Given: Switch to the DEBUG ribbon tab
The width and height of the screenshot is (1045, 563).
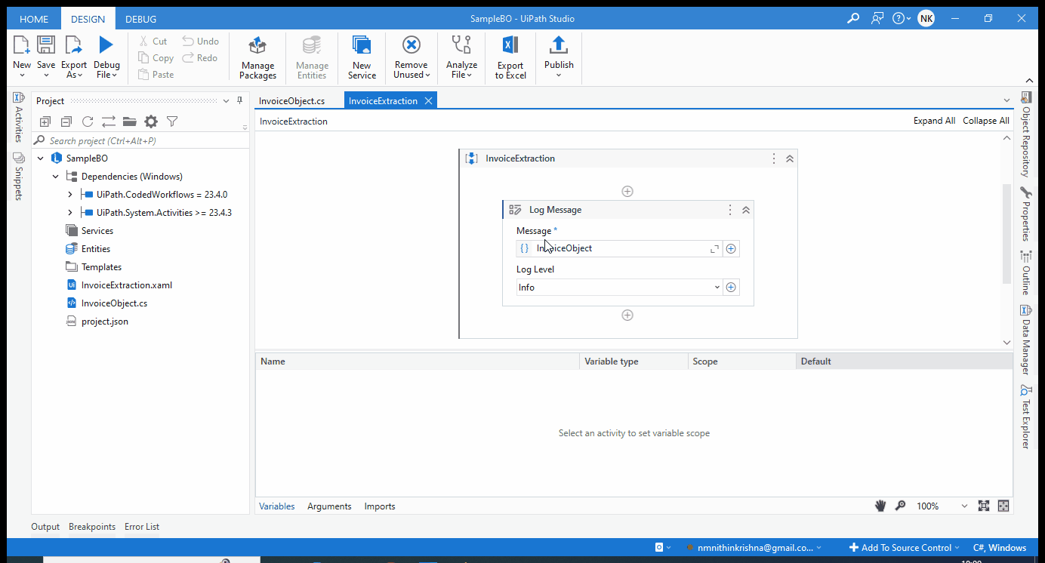Looking at the screenshot, I should tap(141, 19).
